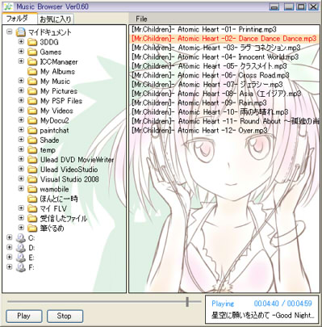Click the File column header
This screenshot has height=327, width=322.
tap(141, 19)
